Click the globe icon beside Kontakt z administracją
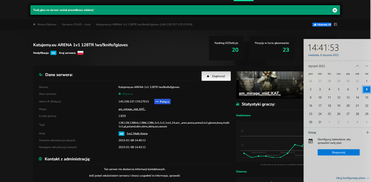Viewport: 371px width, 182px height. tap(40, 159)
